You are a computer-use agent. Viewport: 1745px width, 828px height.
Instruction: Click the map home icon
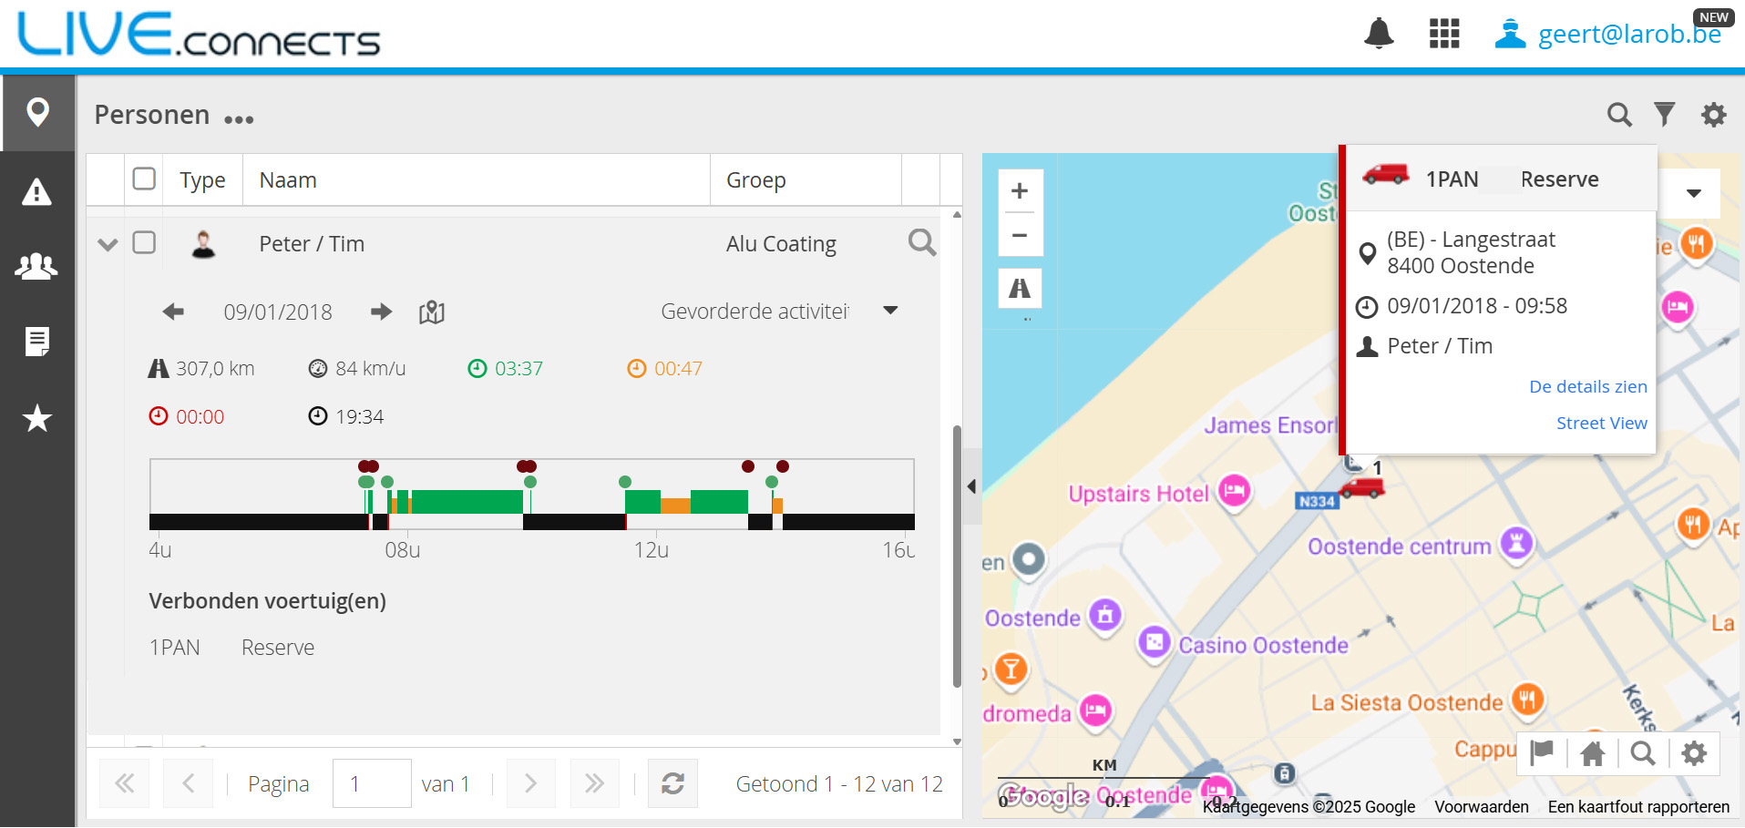point(1593,753)
